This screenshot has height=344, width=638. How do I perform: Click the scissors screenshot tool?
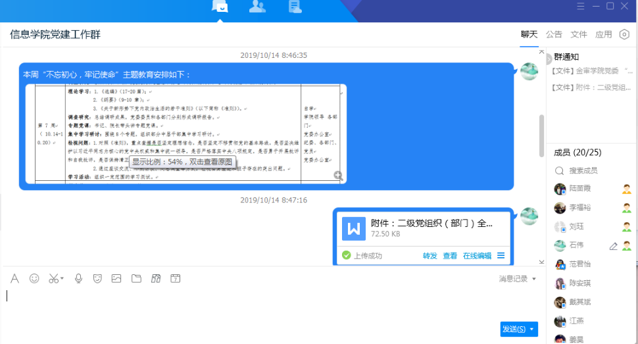pyautogui.click(x=54, y=279)
